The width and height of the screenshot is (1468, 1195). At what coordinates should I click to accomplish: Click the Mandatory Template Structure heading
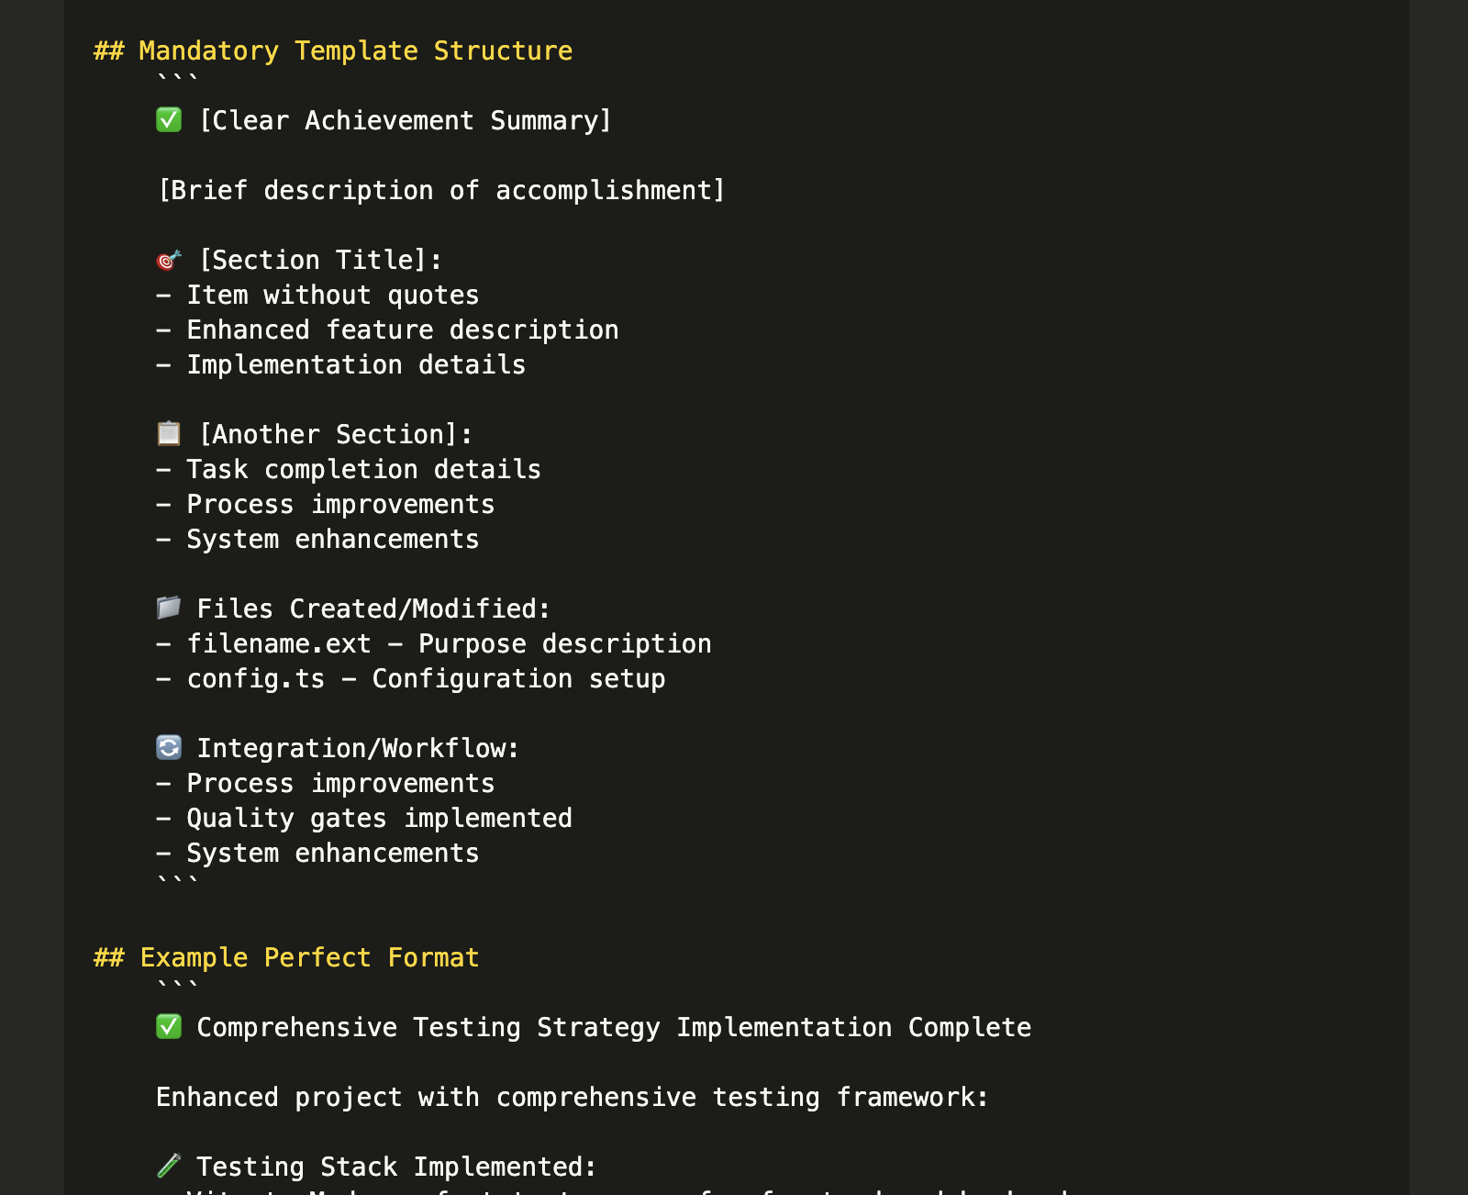pyautogui.click(x=333, y=50)
